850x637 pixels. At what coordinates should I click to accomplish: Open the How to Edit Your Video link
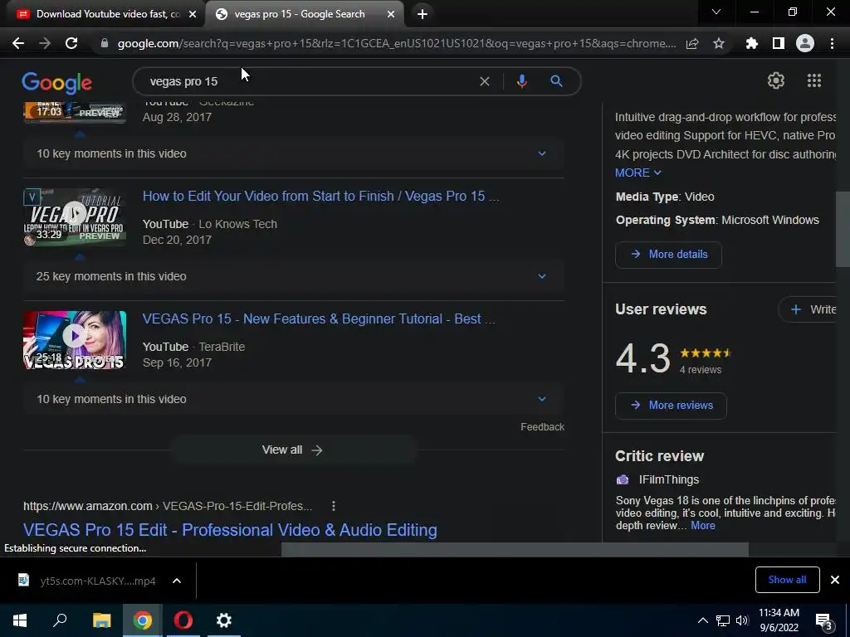pyautogui.click(x=321, y=196)
